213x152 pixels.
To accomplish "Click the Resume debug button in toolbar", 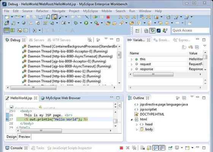I will (x=95, y=17).
